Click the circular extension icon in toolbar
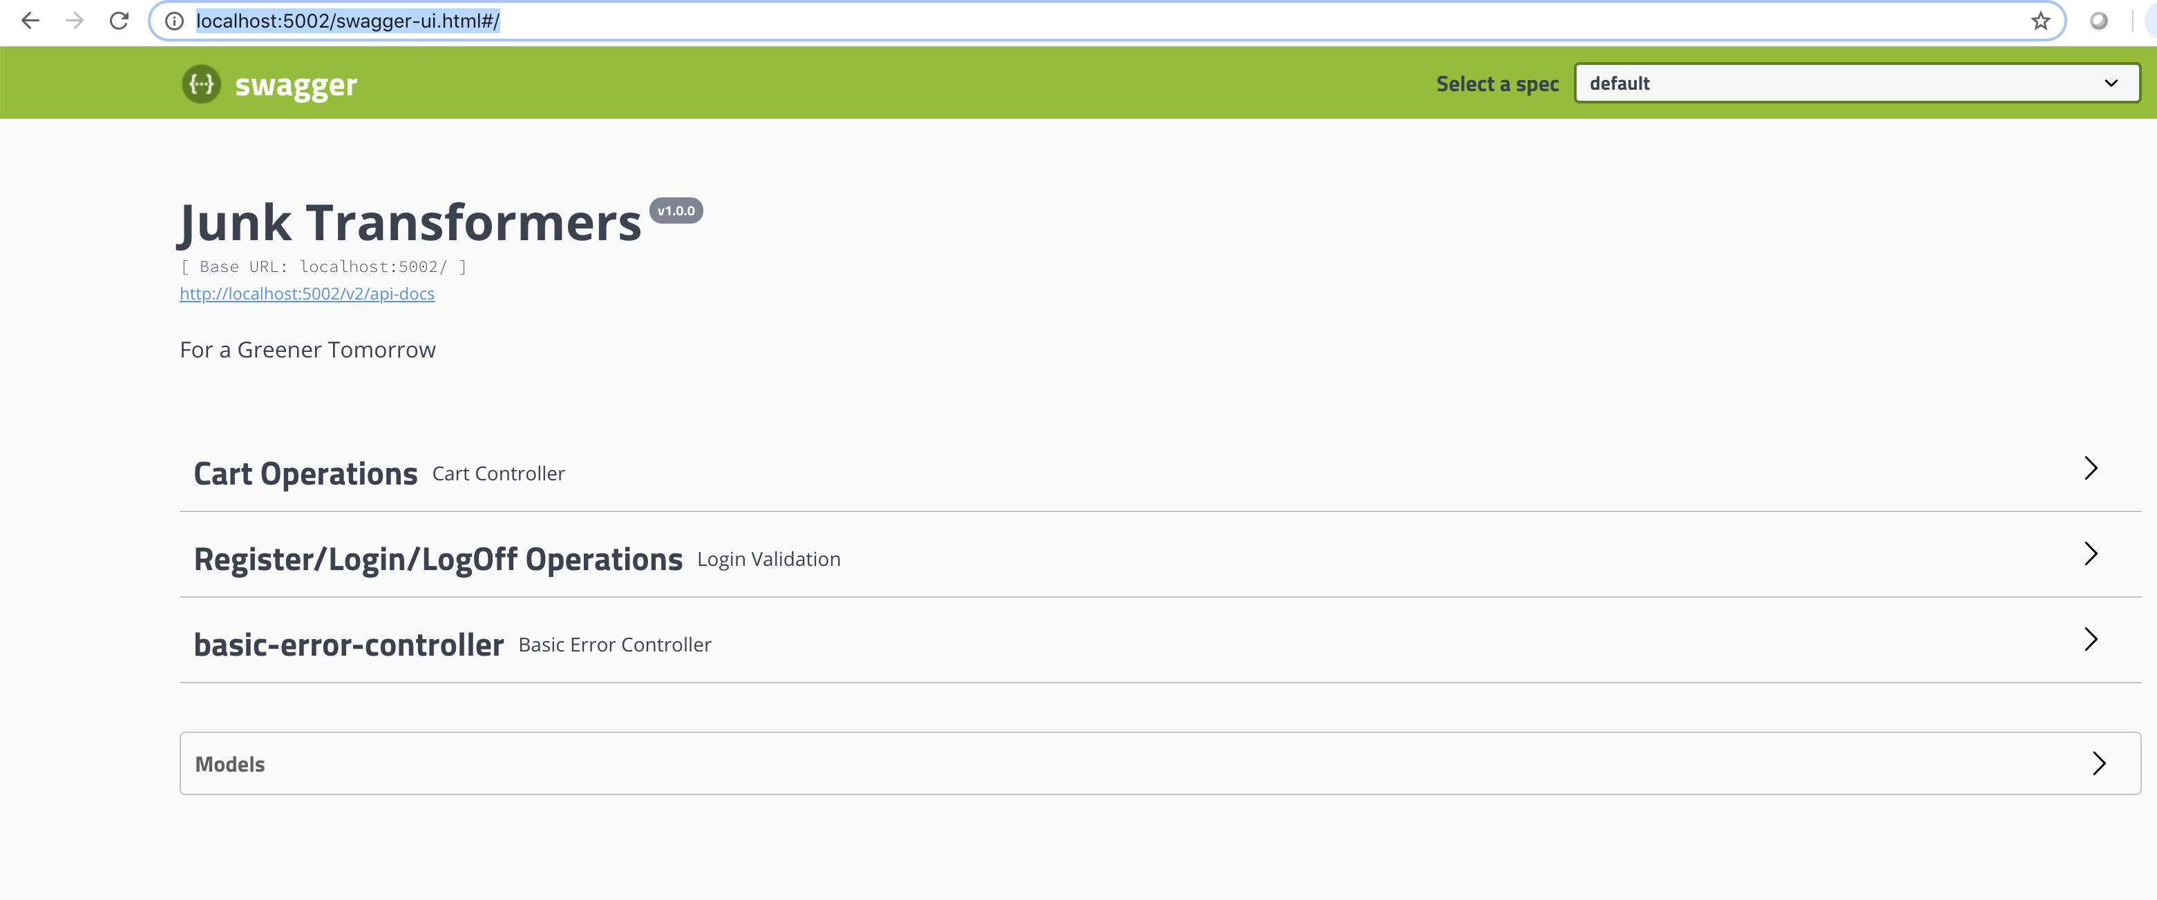2157x900 pixels. pos(2098,21)
